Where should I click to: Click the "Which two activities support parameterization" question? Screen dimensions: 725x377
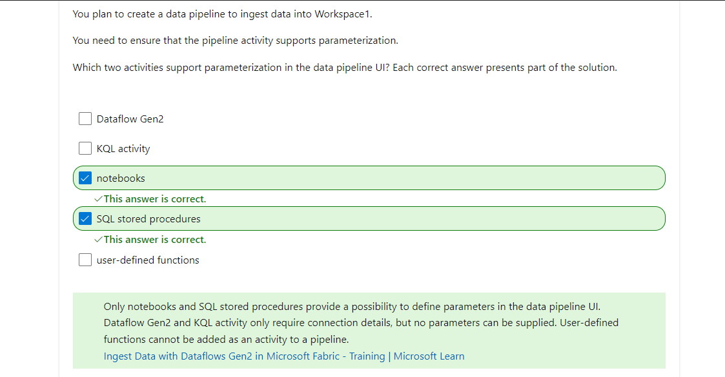[345, 68]
